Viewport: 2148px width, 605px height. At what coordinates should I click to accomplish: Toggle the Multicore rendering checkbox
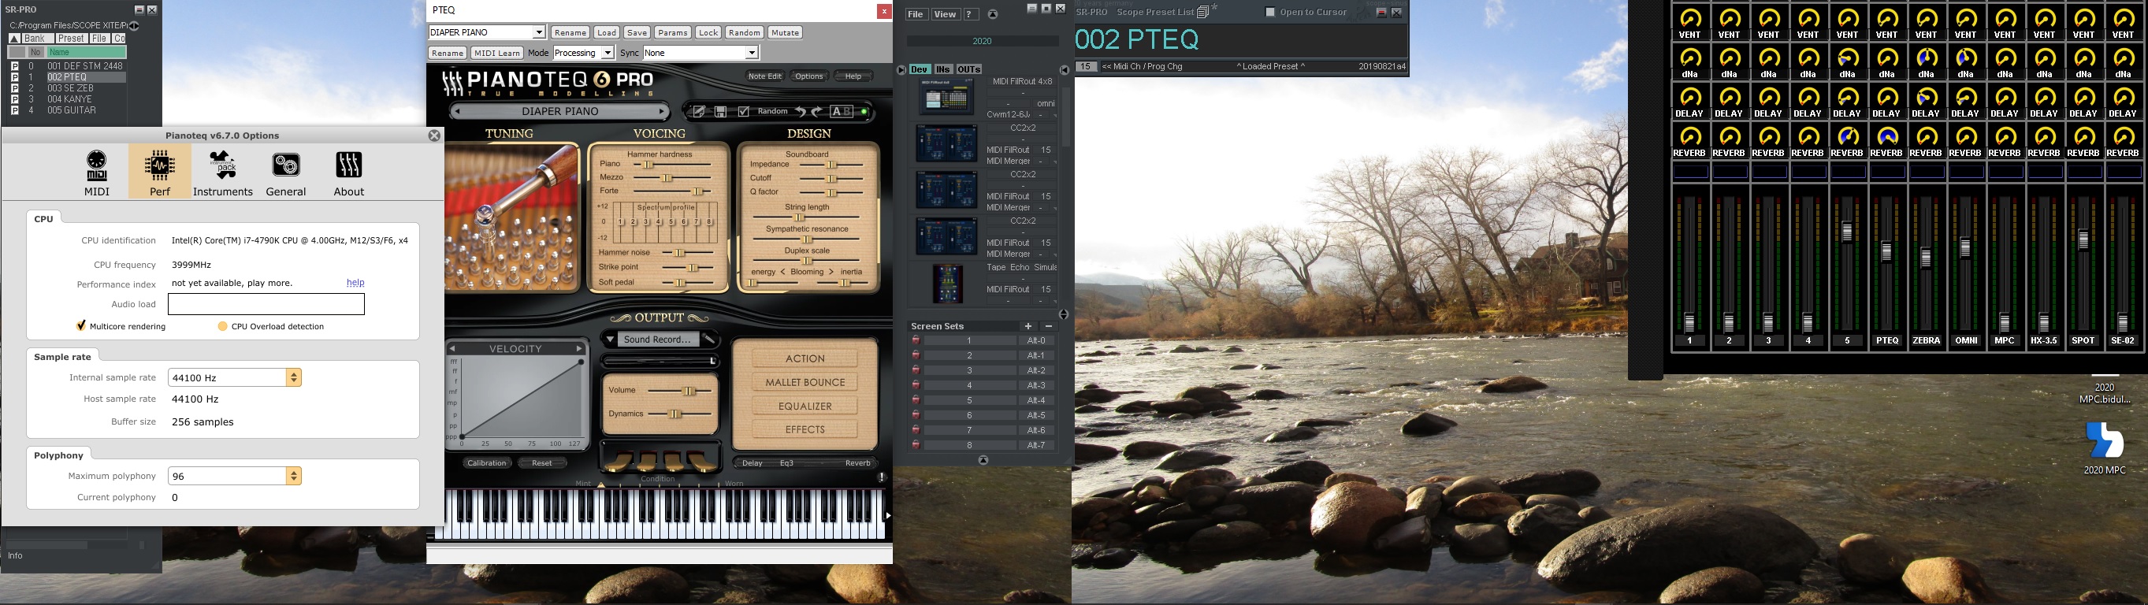(x=81, y=326)
